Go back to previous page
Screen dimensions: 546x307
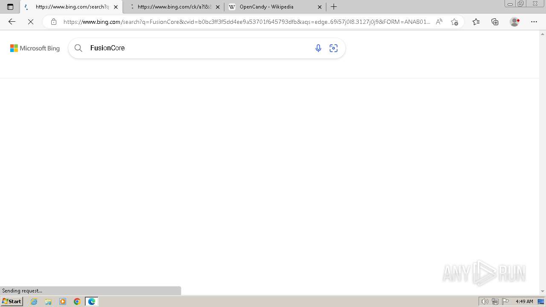[12, 22]
